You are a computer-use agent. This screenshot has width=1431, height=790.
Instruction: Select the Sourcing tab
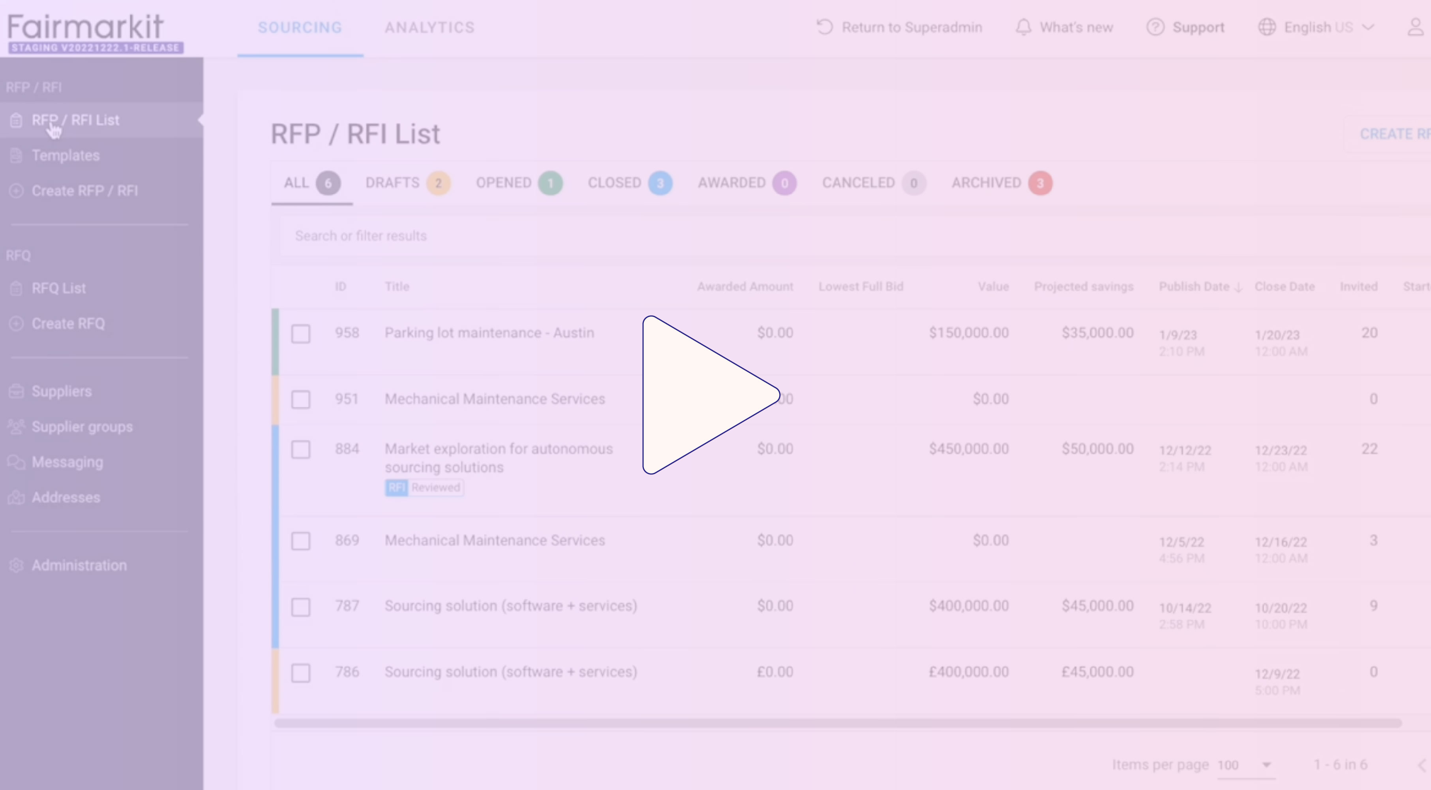click(x=300, y=27)
